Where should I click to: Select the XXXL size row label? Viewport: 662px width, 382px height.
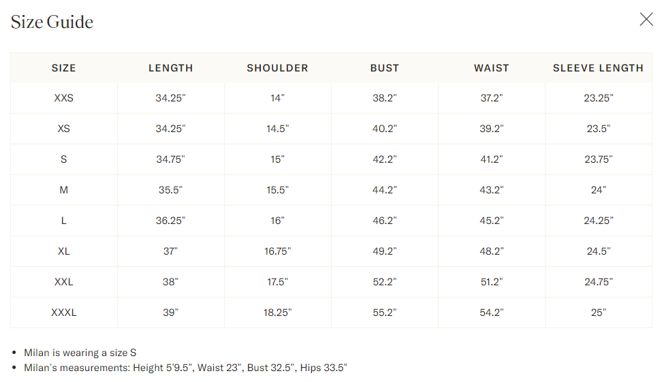tap(64, 313)
